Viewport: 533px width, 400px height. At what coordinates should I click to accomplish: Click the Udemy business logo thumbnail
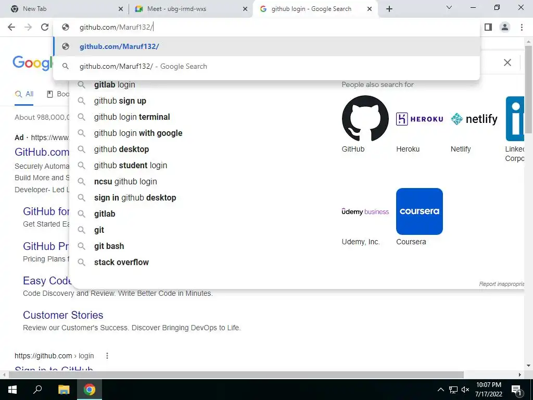[365, 211]
